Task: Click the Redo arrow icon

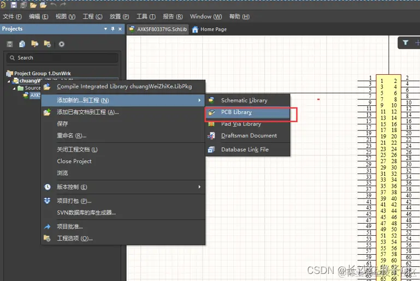Action: [x=63, y=4]
